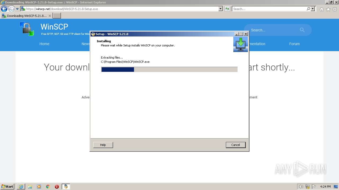Focus the Internet Explorer search box
This screenshot has width=339, height=190.
pyautogui.click(x=269, y=9)
